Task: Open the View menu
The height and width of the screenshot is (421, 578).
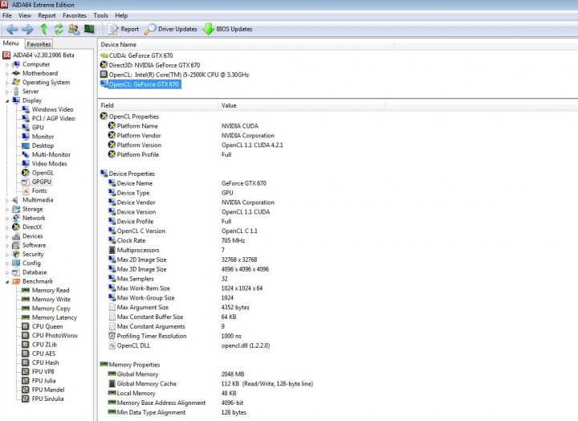Action: (25, 15)
